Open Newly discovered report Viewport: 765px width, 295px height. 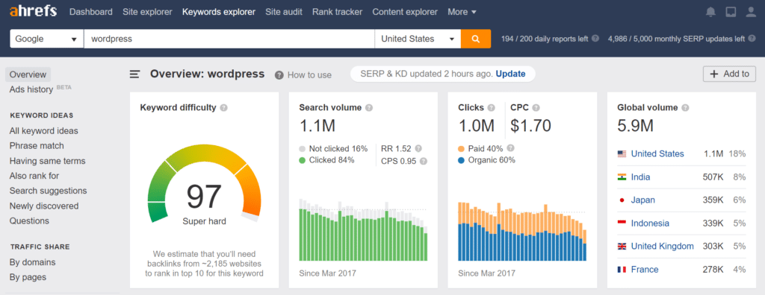(44, 206)
